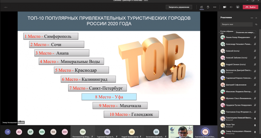The width and height of the screenshot is (261, 138).
Task: Leave the meeting with Выйти button
Action: point(250,7)
